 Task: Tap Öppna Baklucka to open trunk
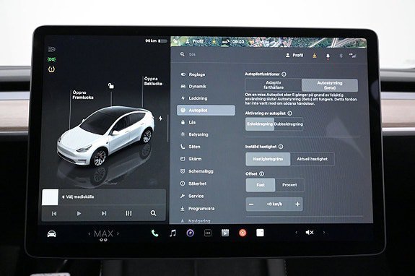153,81
